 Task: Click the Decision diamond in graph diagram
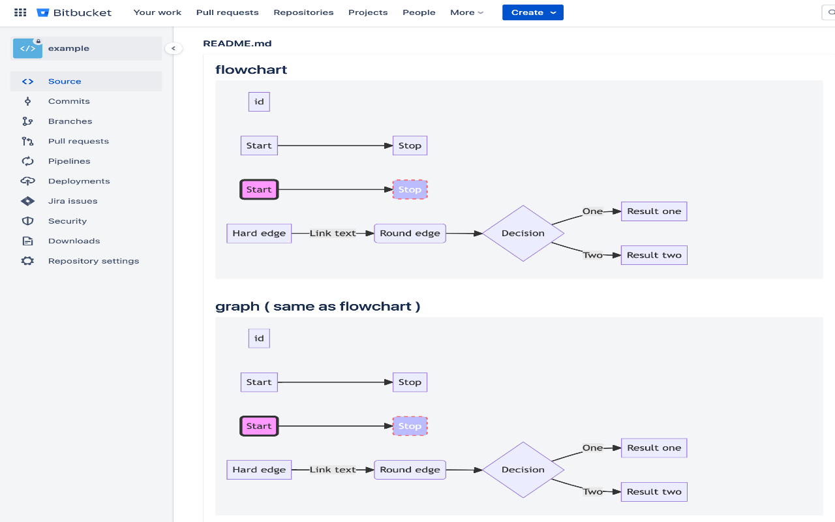(523, 470)
